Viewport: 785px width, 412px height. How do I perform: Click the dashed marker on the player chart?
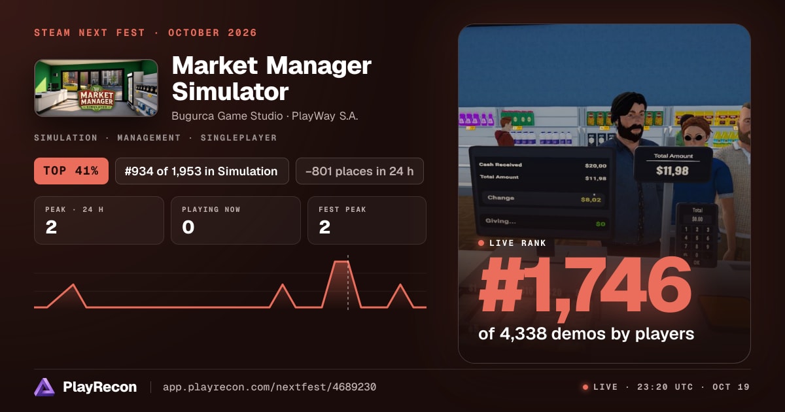(x=348, y=283)
